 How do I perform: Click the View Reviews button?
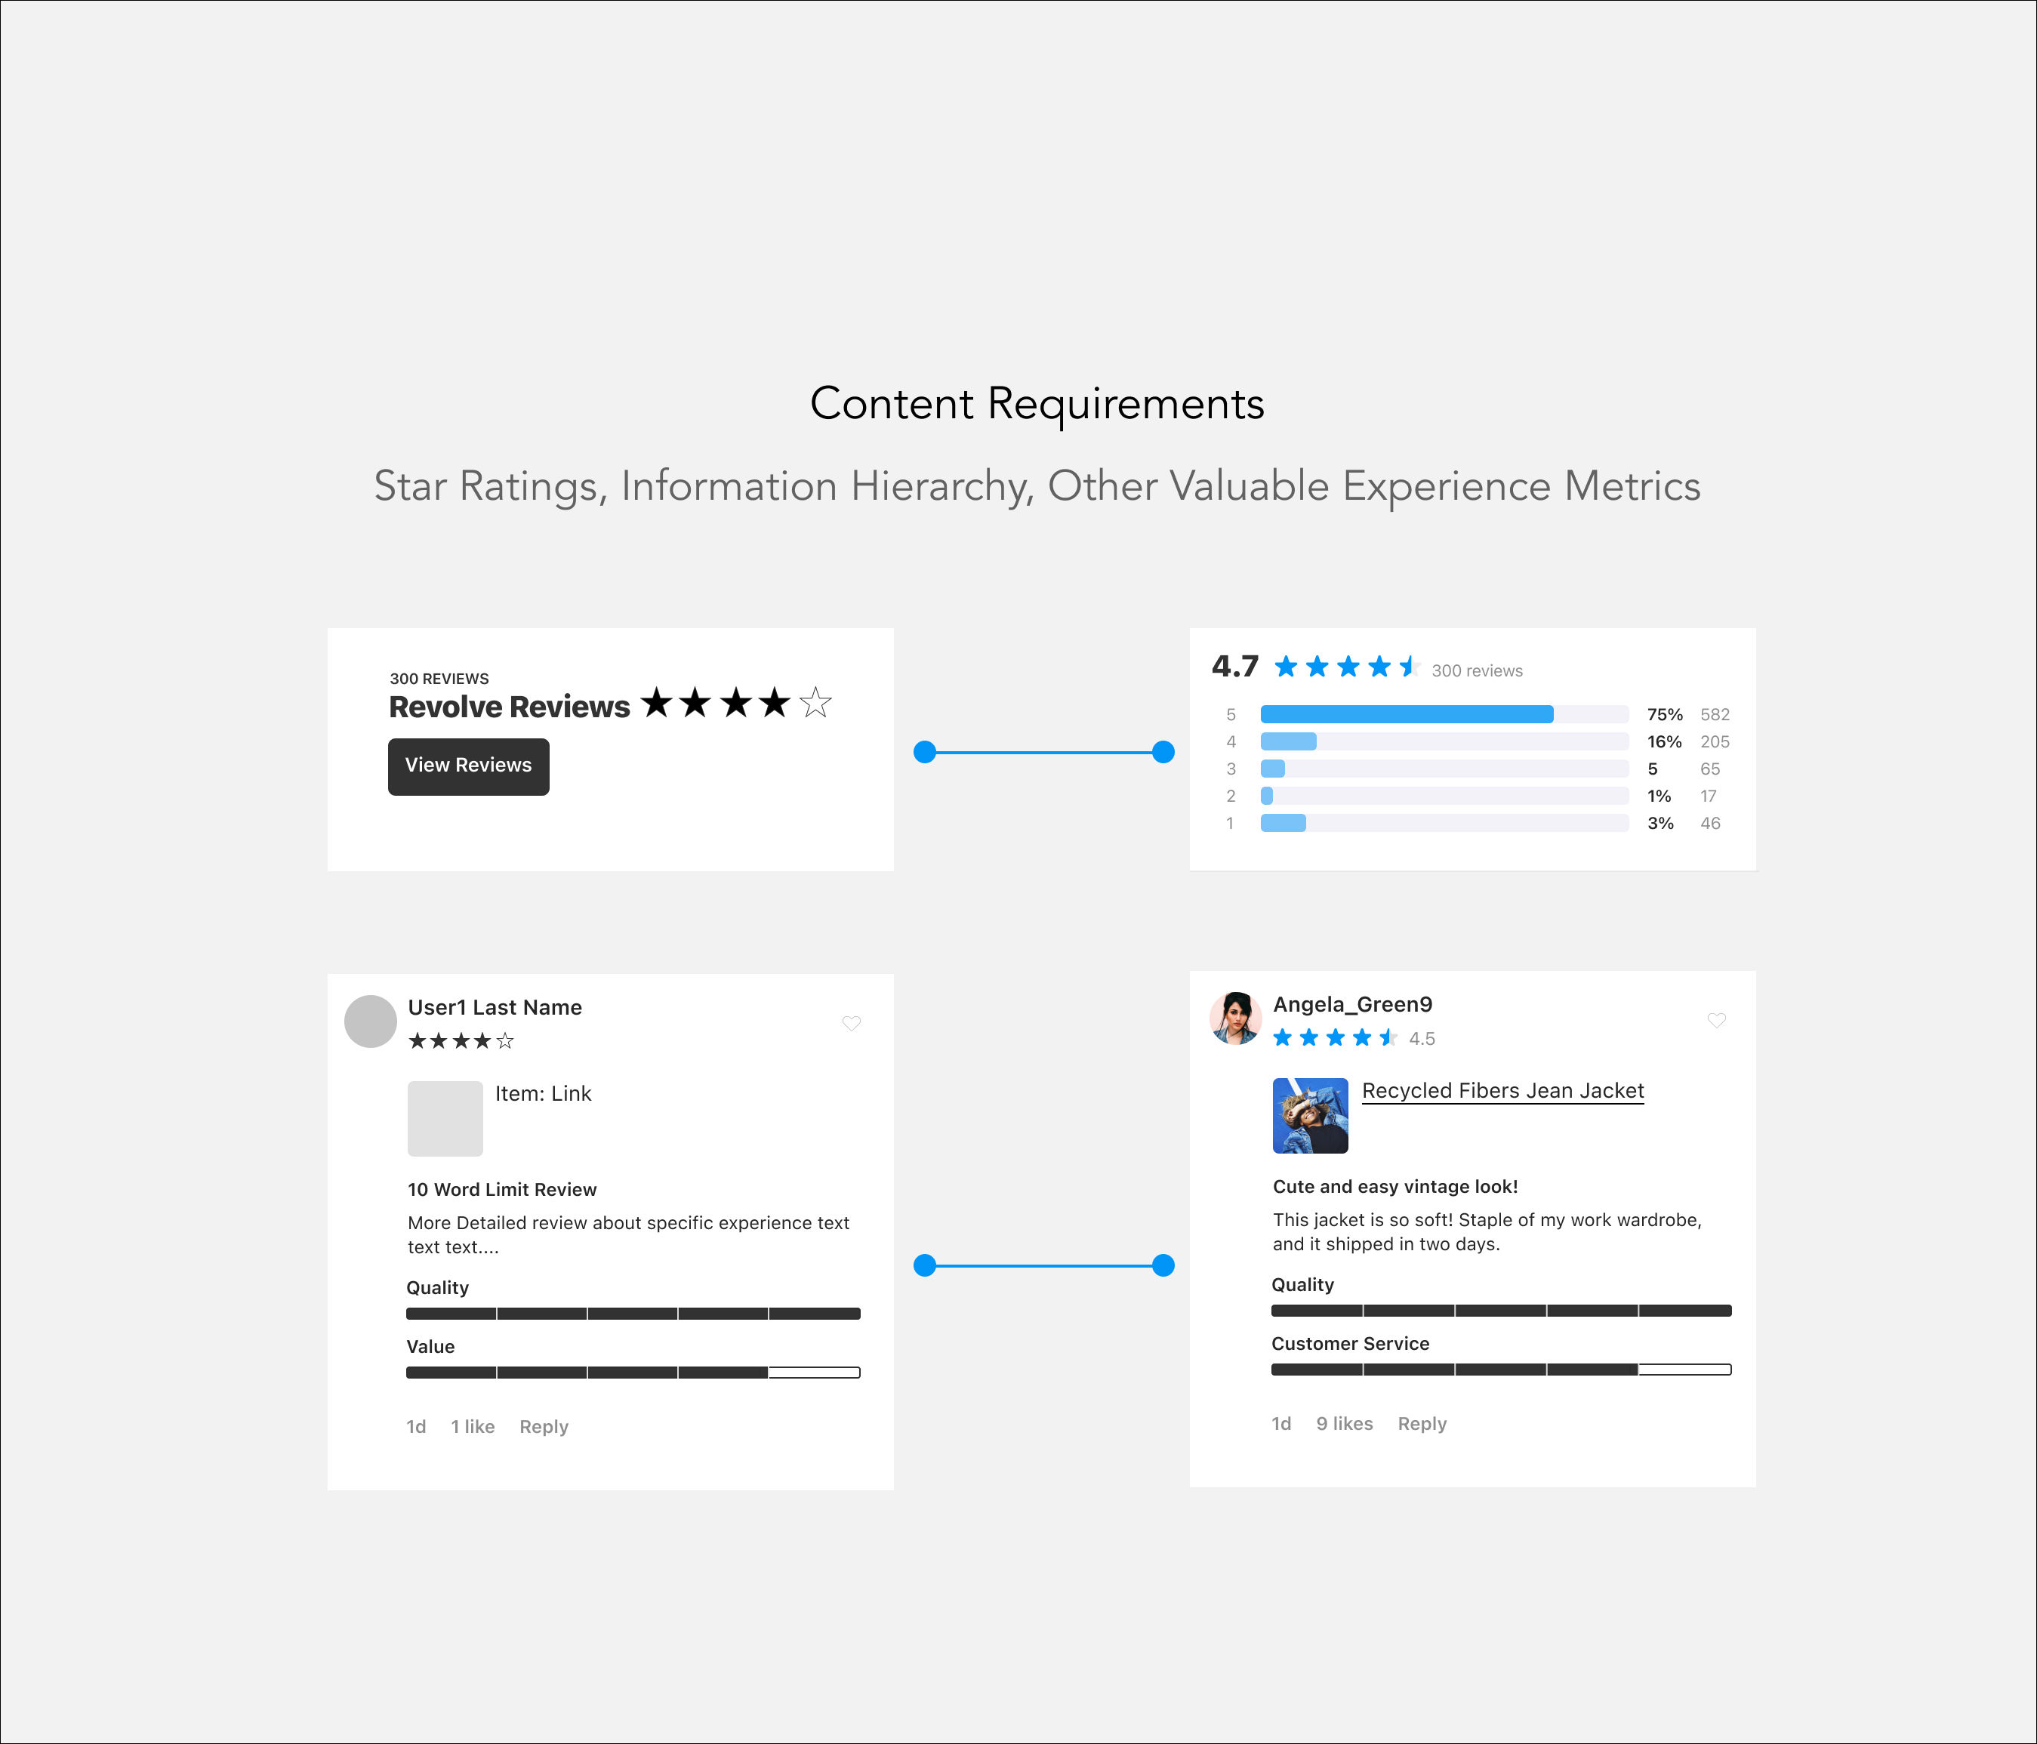[469, 765]
